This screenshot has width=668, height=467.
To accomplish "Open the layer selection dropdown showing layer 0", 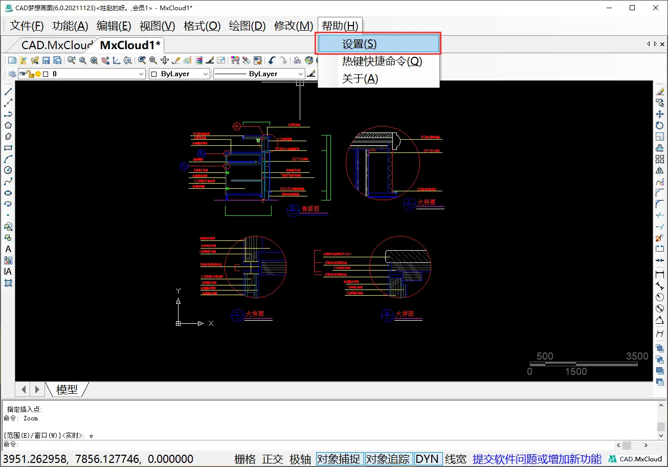I will [x=141, y=74].
